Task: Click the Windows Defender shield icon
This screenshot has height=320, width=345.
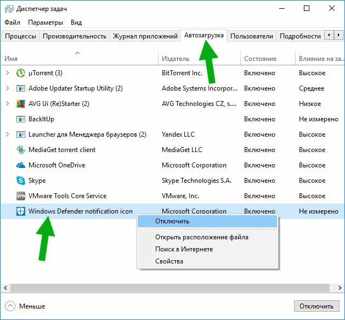Action: (21, 211)
